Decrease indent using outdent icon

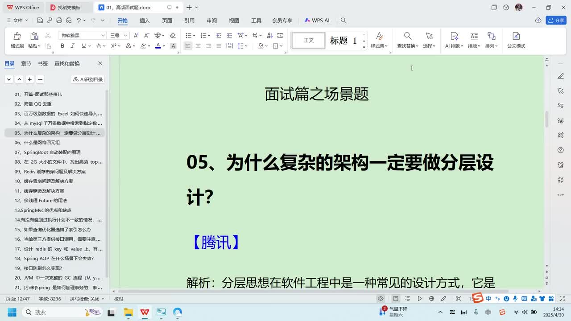[x=219, y=35]
